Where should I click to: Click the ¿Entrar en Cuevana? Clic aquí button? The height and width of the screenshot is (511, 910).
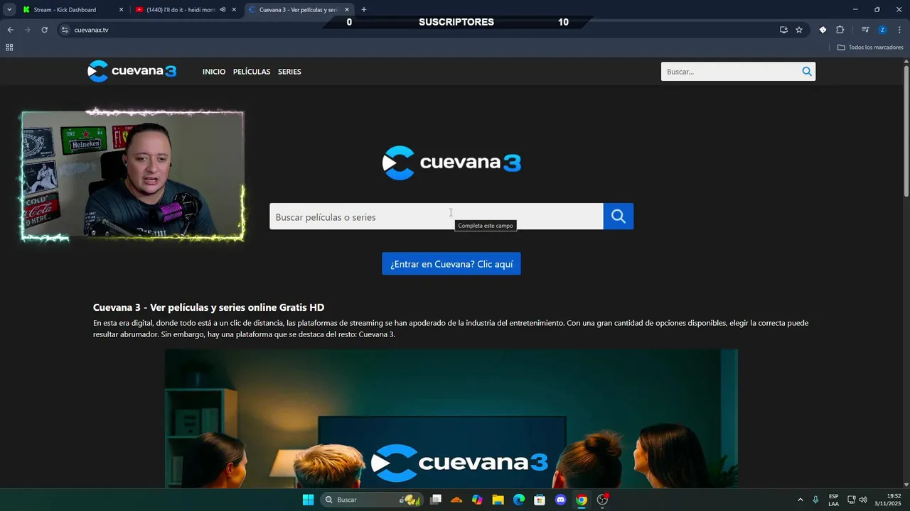[x=451, y=264]
